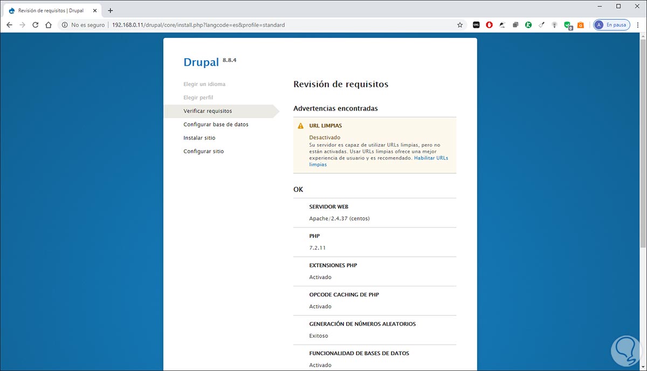Open the brush cleaner extension
The height and width of the screenshot is (371, 647).
click(x=541, y=25)
